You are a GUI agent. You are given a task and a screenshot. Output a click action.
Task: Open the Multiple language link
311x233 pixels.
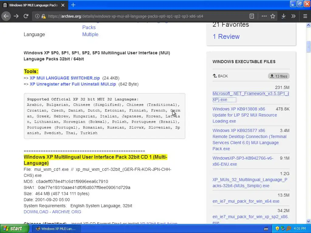point(90,34)
